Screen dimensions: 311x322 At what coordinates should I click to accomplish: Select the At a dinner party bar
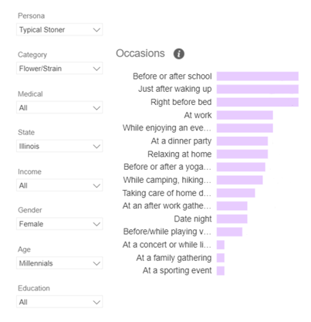(242, 141)
